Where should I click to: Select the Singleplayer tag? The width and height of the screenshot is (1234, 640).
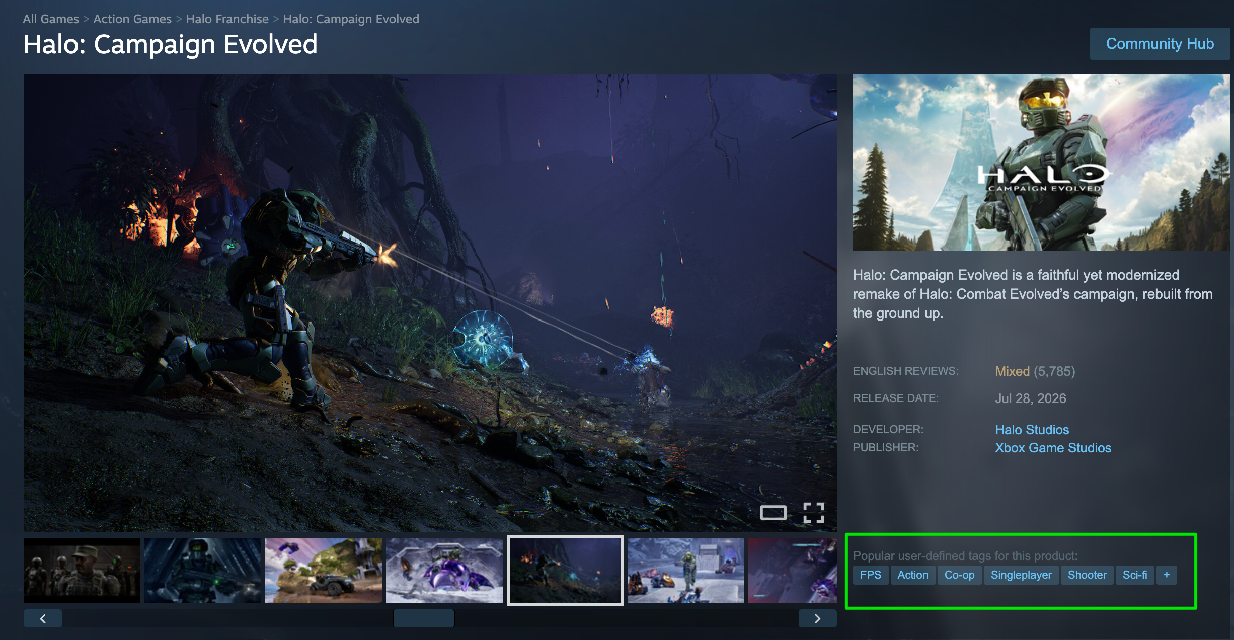click(x=1021, y=575)
